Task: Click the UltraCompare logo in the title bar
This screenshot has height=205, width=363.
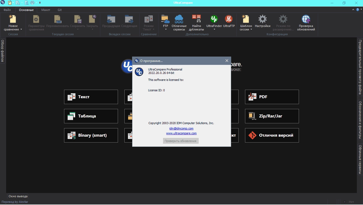Action: click(3, 3)
